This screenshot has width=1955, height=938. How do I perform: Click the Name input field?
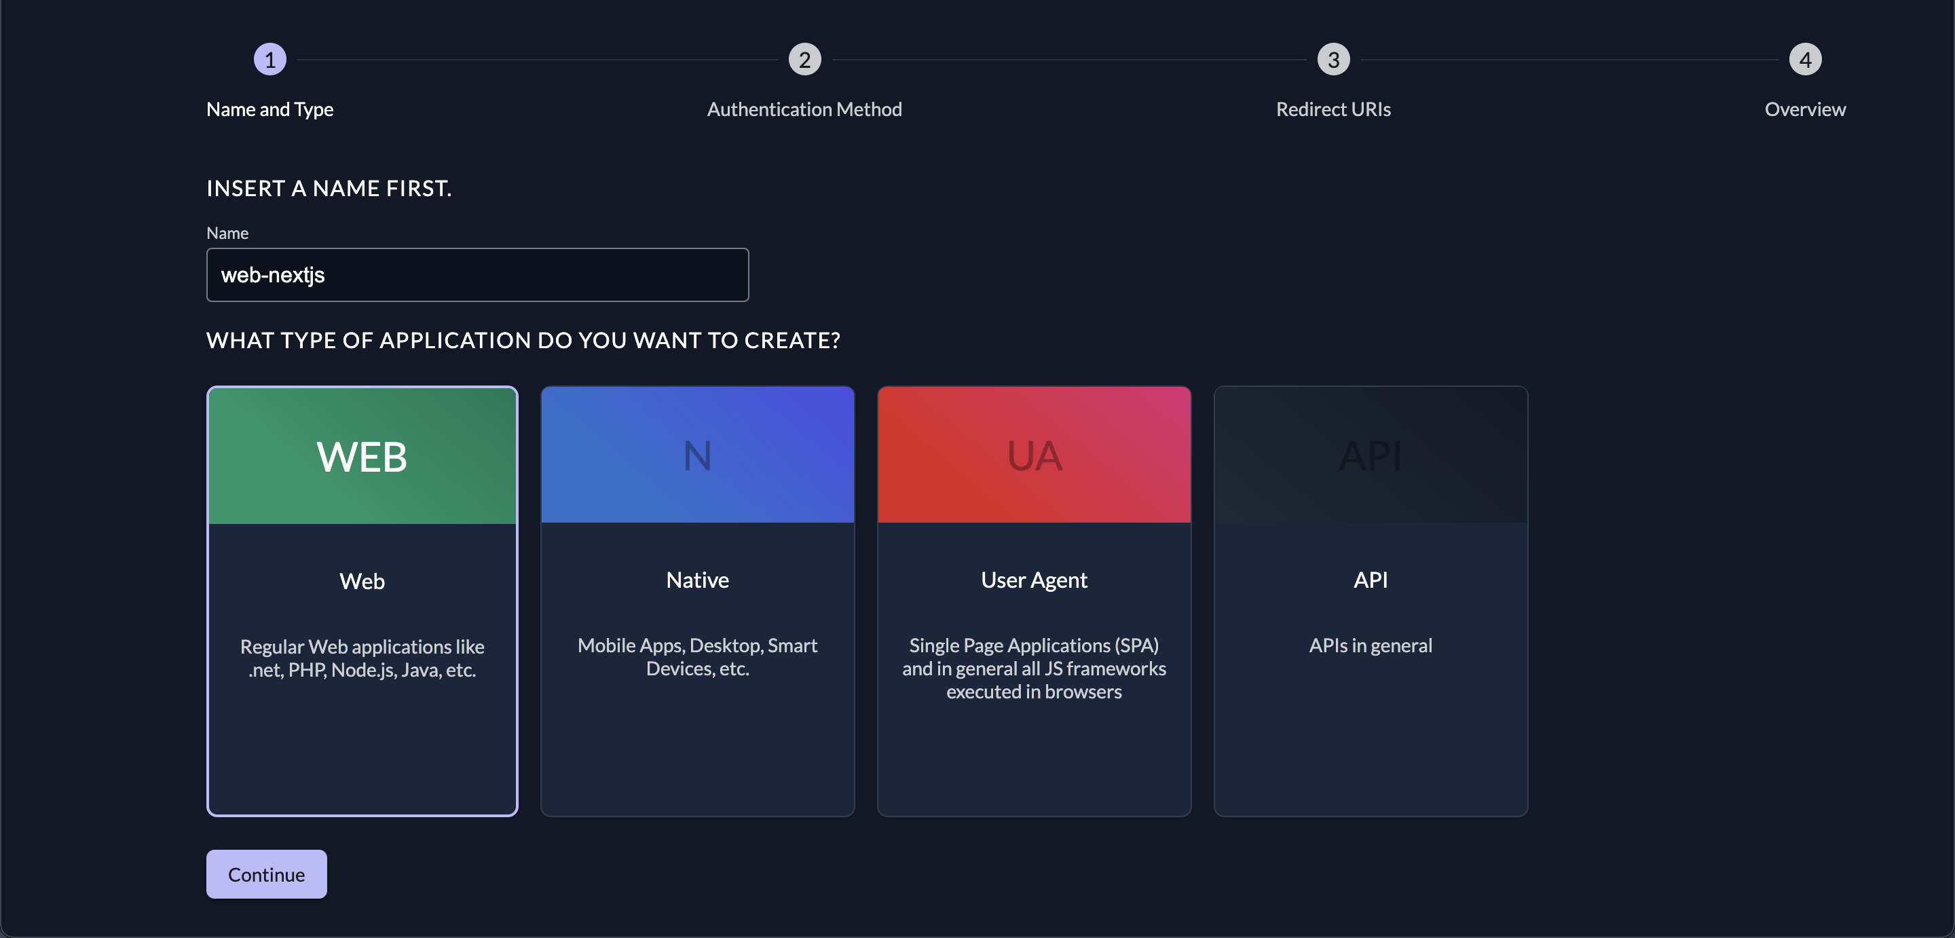[x=477, y=275]
